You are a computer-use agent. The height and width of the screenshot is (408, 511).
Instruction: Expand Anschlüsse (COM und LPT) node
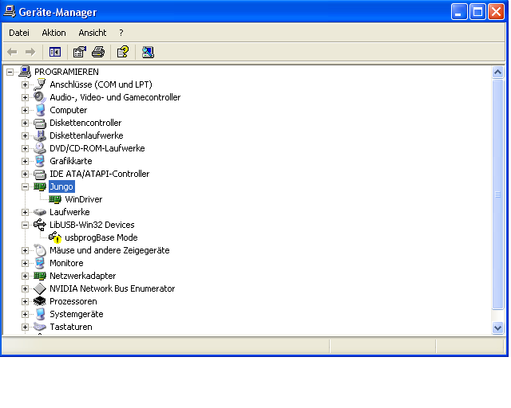pos(25,85)
